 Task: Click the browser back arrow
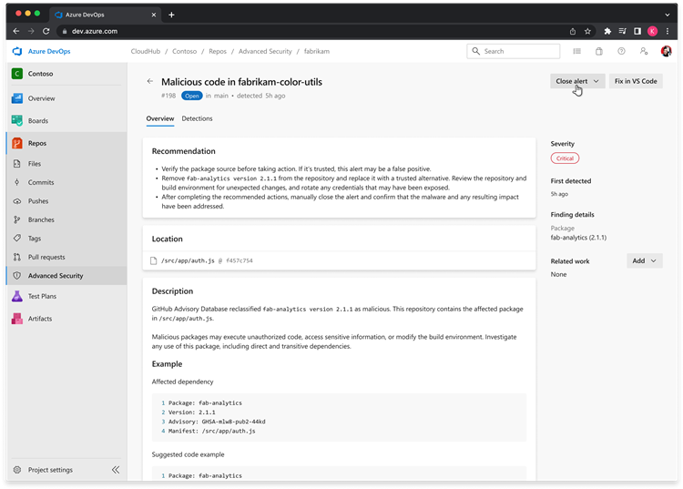(x=16, y=31)
